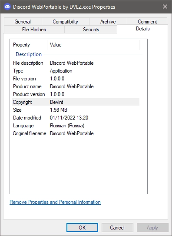Select the Type property label

click(x=18, y=71)
